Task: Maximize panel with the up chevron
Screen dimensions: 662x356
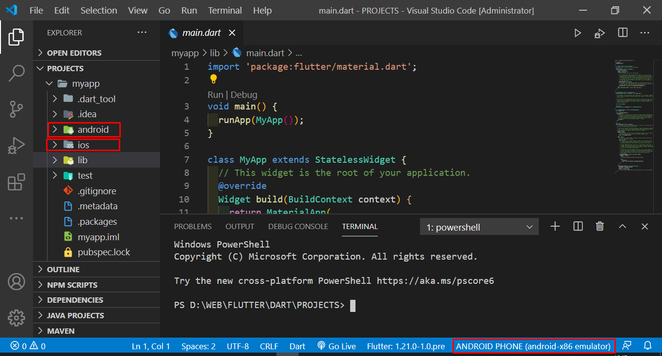Action: point(623,226)
